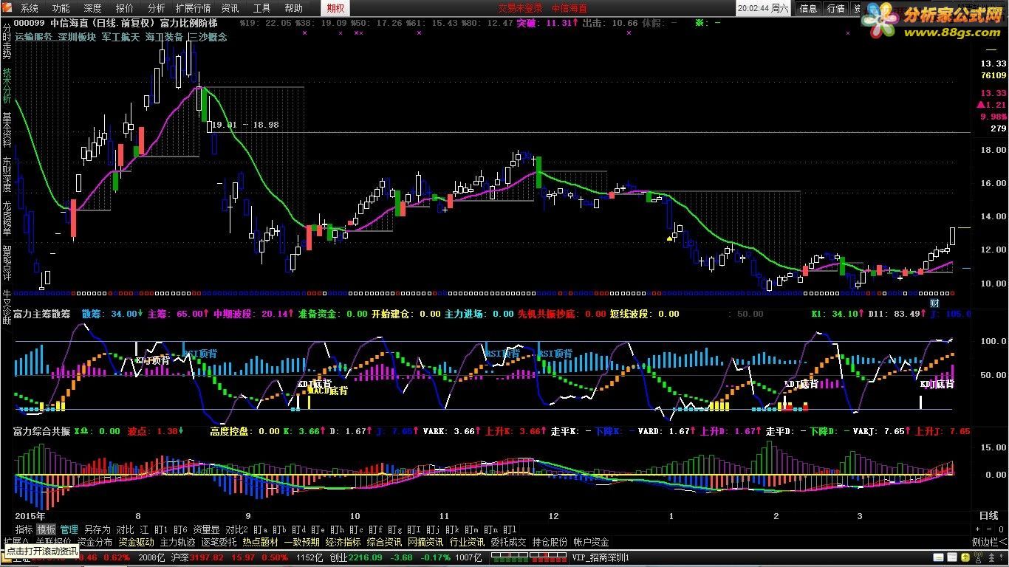Open the 扩展行情 menu

tap(193, 9)
